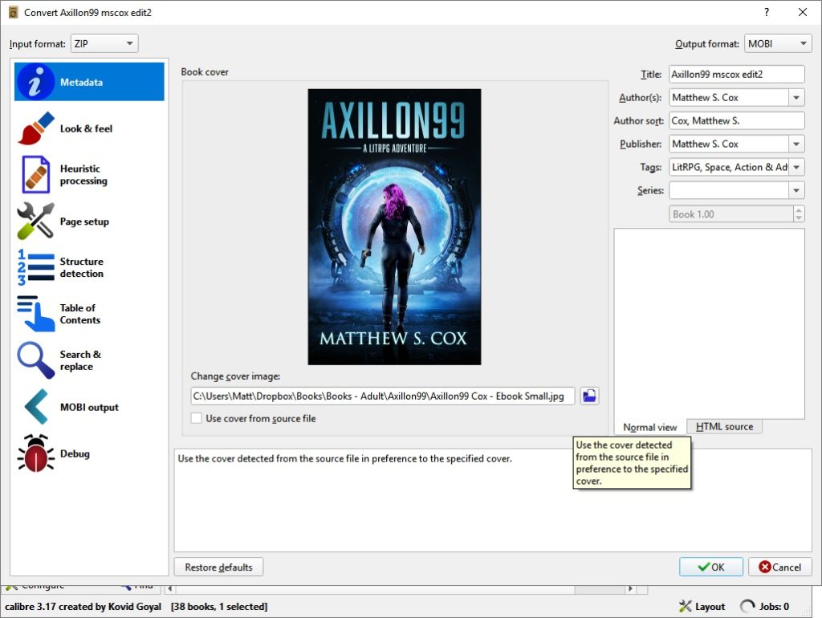Open Page setup tools section
This screenshot has width=822, height=618.
89,222
